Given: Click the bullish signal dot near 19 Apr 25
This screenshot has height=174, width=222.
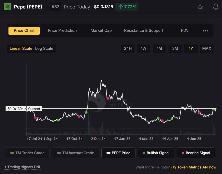Looking at the screenshot, I should point(172,119).
